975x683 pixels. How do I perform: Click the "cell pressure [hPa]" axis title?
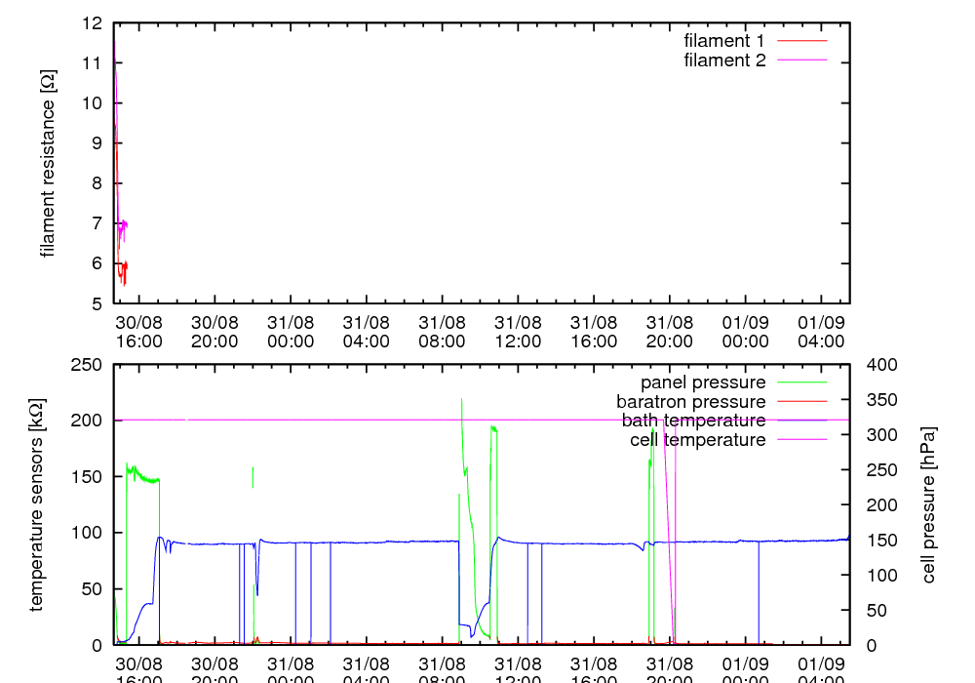pos(928,504)
